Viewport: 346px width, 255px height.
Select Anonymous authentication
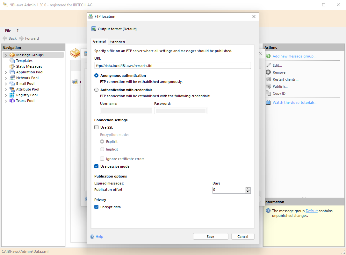pyautogui.click(x=96, y=76)
